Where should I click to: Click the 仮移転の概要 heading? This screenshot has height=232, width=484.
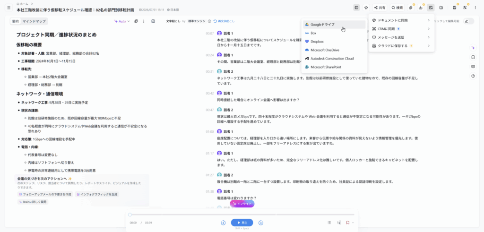pos(29,45)
